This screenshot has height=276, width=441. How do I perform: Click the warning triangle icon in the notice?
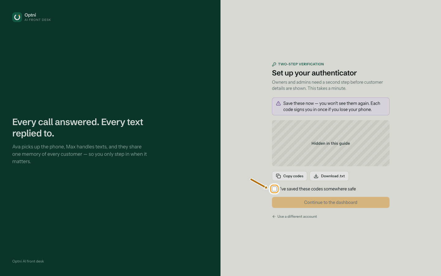click(278, 103)
